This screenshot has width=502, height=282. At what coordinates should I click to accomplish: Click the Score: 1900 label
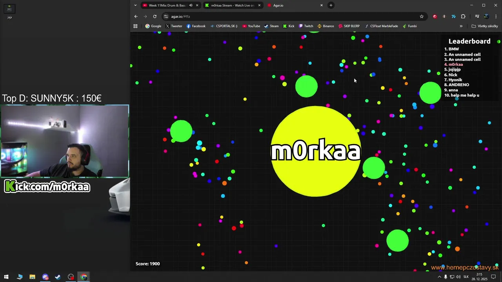coord(147,264)
